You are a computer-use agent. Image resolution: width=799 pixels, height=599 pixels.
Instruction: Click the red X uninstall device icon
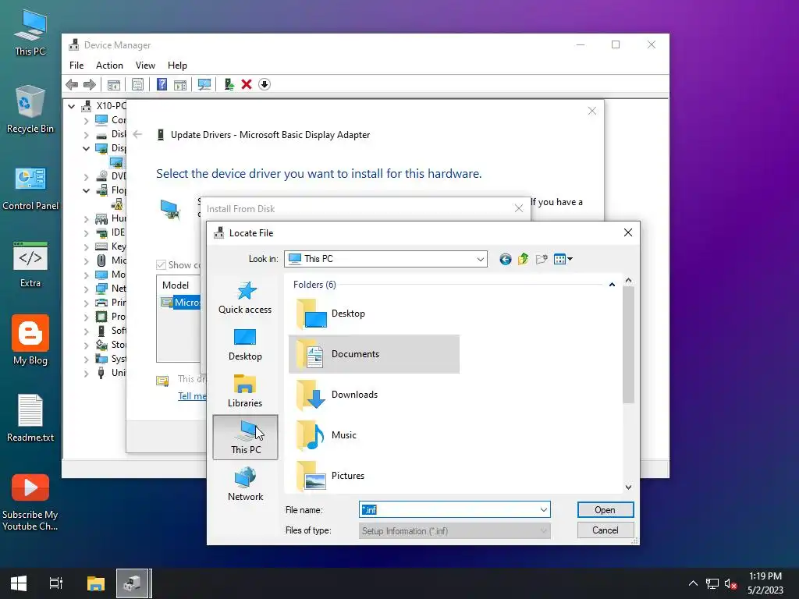(x=247, y=84)
